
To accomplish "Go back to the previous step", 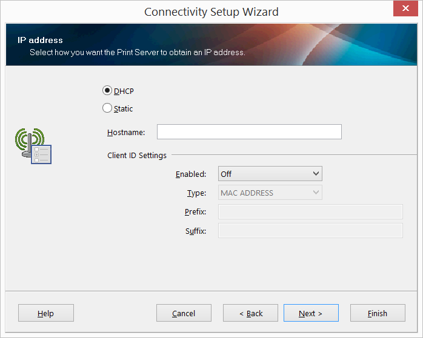I will pos(250,313).
